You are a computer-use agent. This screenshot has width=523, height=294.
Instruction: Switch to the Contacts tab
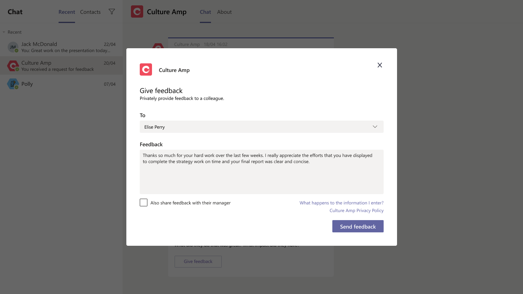[90, 12]
